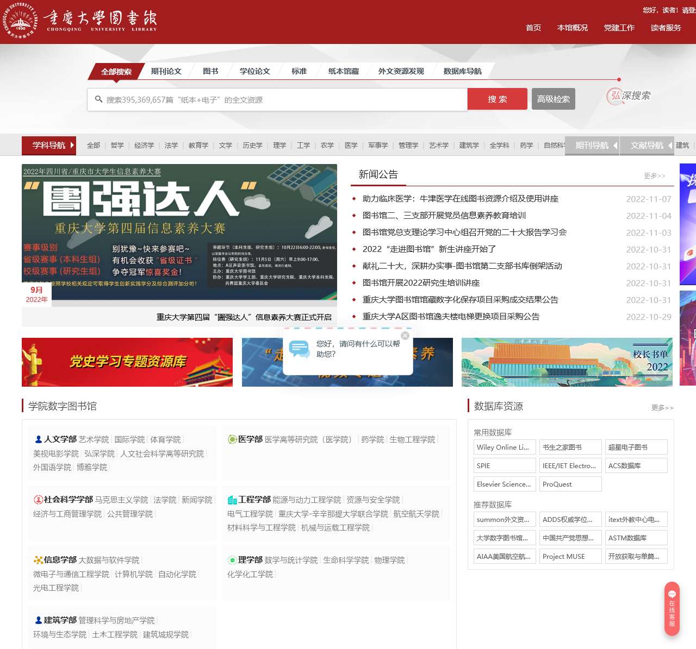Screen dimensions: 696x649
Task: Click the green 理学部 icon
Action: (232, 560)
